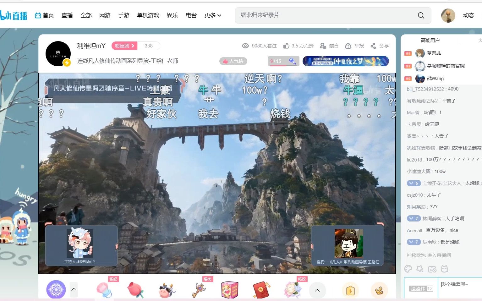This screenshot has height=301, width=482.
Task: Open streamer 利维坦mY's avatar
Action: [x=58, y=54]
